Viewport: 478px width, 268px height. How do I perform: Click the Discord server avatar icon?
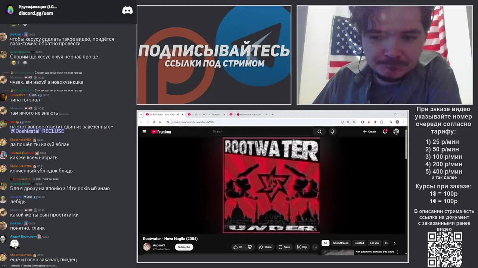coord(10,10)
